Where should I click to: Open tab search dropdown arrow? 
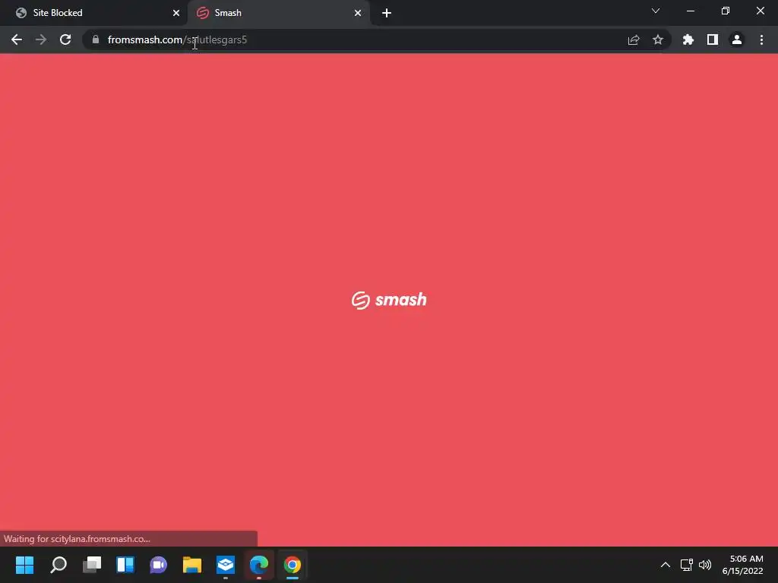656,11
